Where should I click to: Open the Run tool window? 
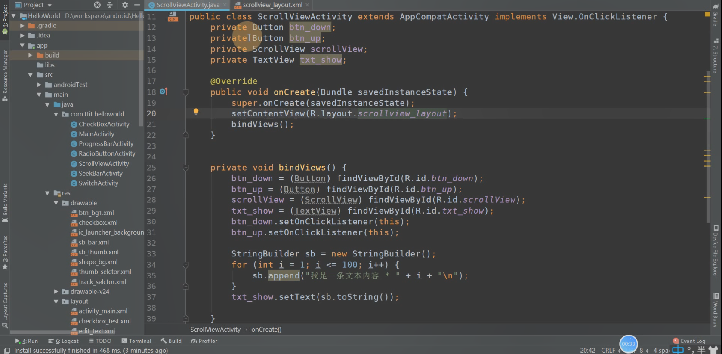27,341
